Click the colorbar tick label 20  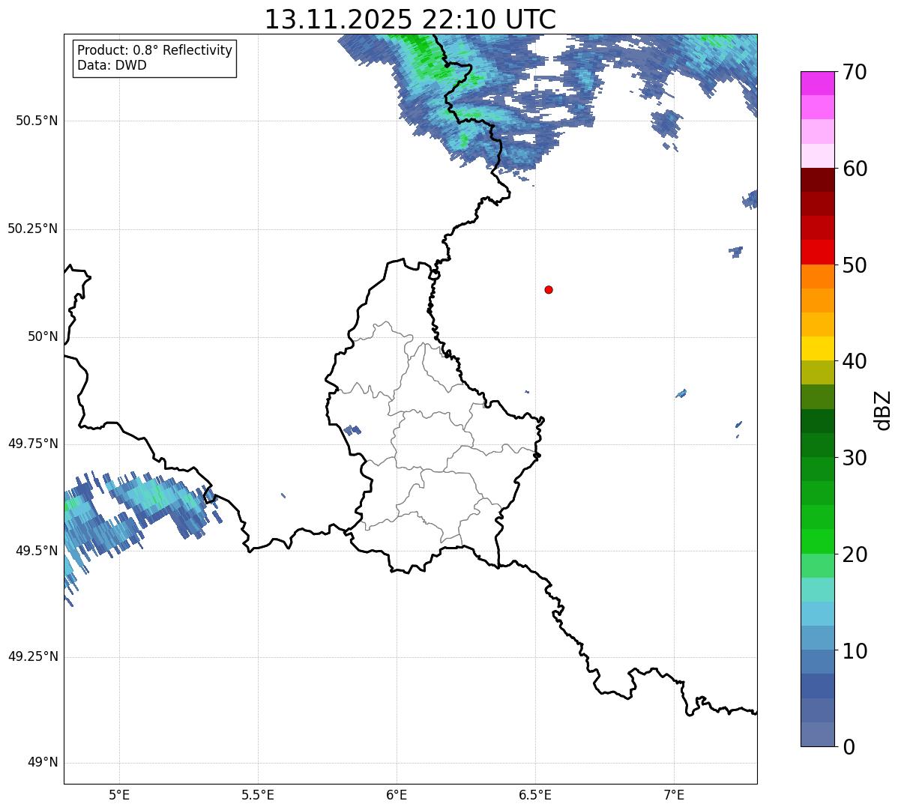tap(855, 554)
